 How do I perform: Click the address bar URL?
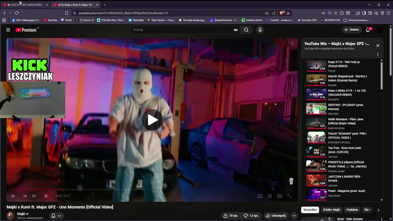[123, 13]
